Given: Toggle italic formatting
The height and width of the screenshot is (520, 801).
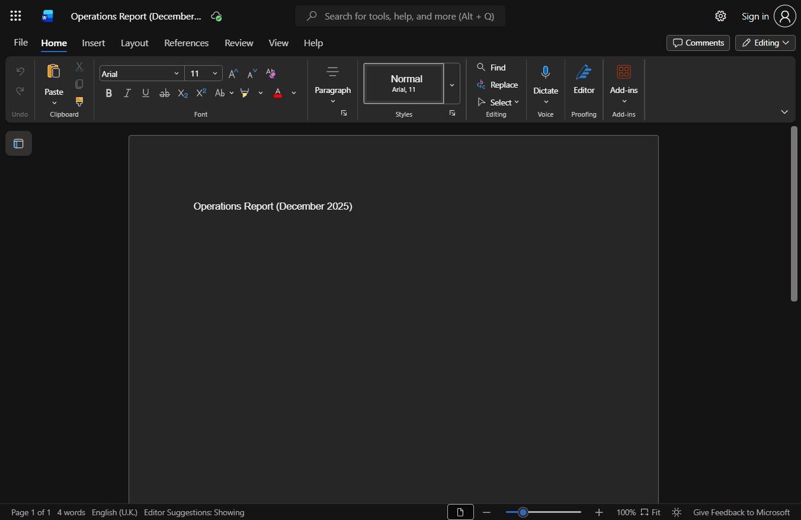Looking at the screenshot, I should pyautogui.click(x=127, y=93).
